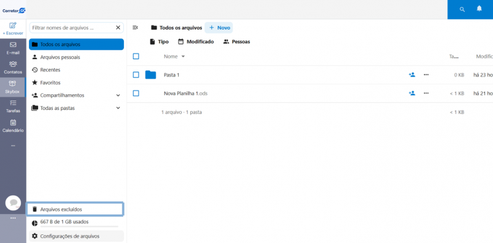The height and width of the screenshot is (243, 493).
Task: Select all files checkbox
Action: [x=136, y=56]
